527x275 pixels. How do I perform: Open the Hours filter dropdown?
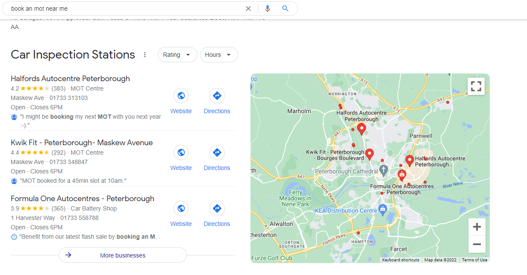click(x=218, y=55)
